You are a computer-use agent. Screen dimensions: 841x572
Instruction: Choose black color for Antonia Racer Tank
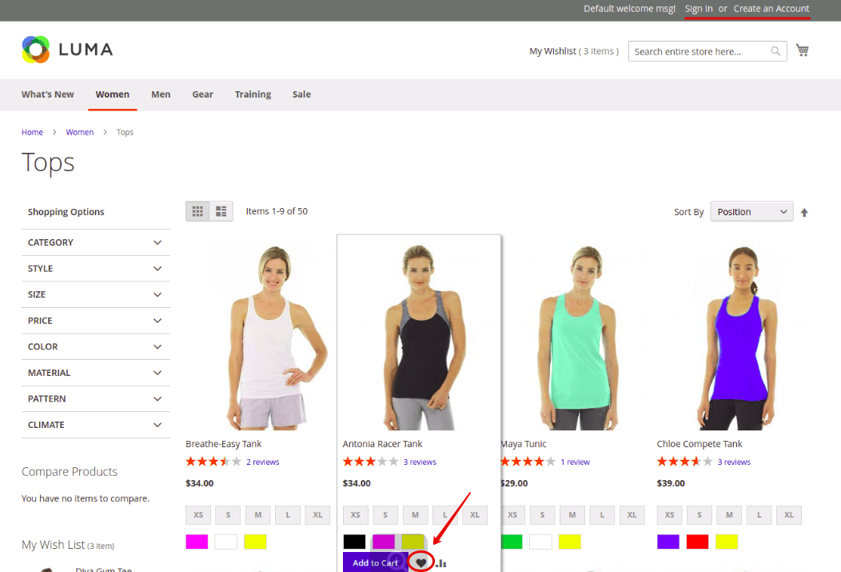coord(354,542)
